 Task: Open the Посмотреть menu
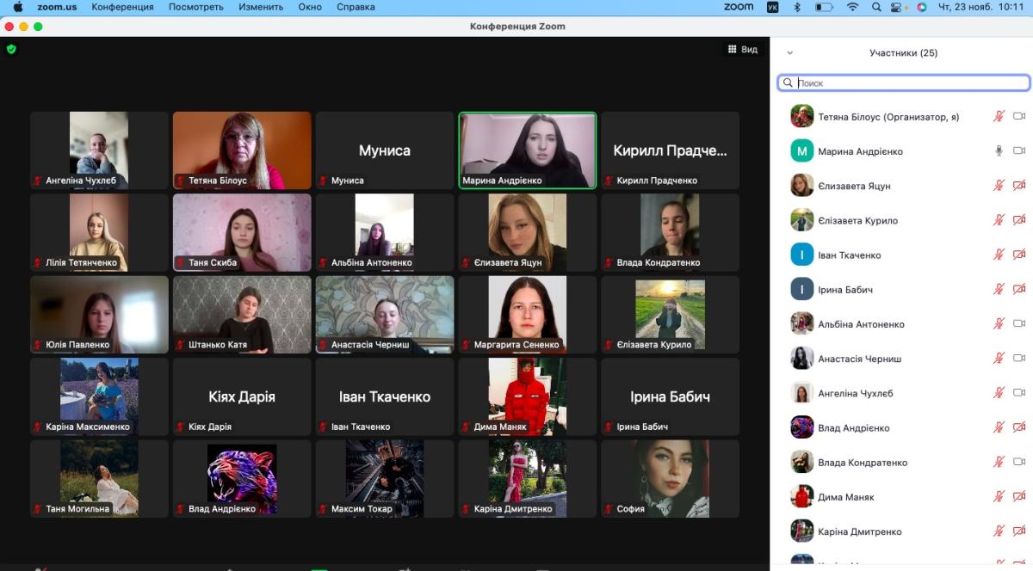[x=195, y=7]
